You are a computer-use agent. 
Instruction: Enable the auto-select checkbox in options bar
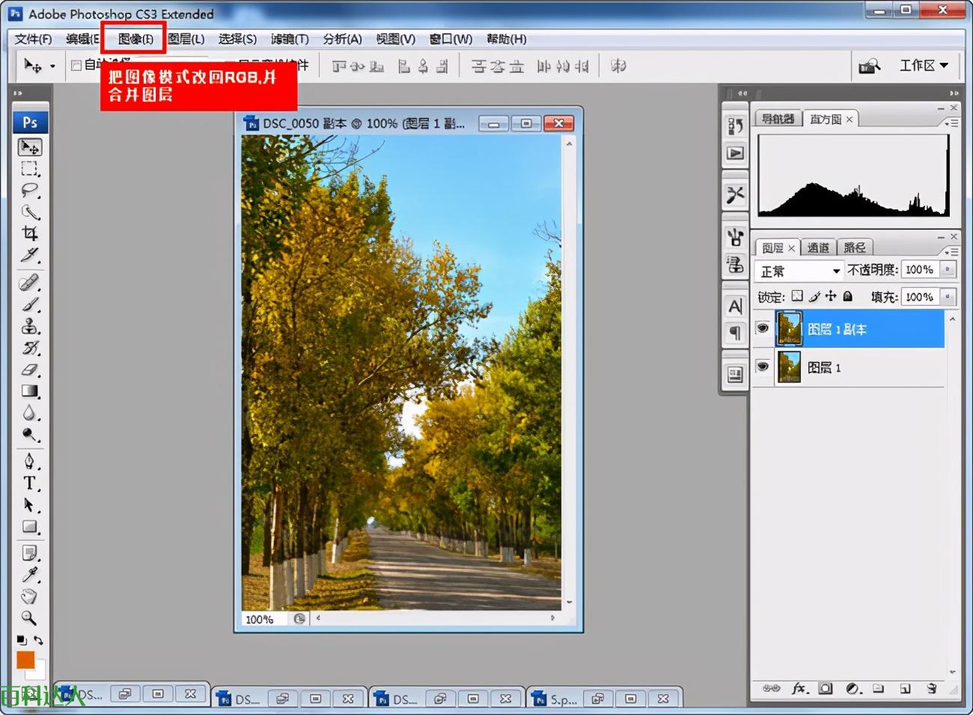(x=76, y=66)
